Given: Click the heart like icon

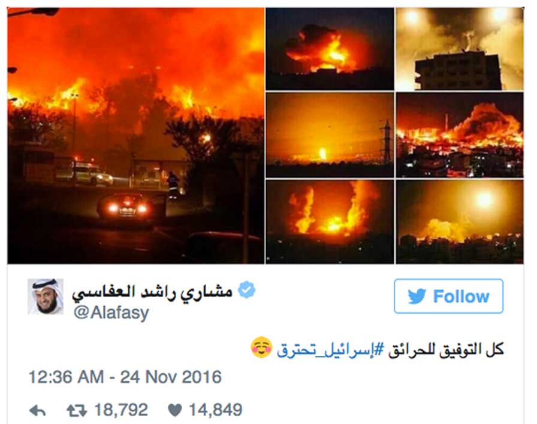Looking at the screenshot, I should (x=175, y=410).
